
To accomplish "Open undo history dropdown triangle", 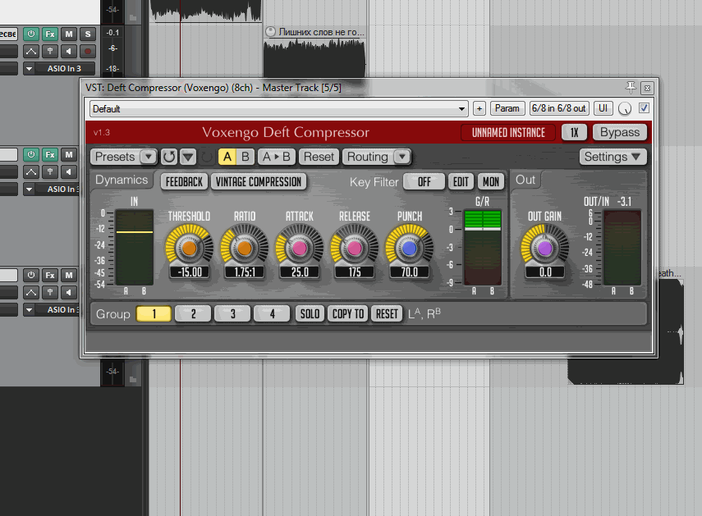I will point(188,157).
